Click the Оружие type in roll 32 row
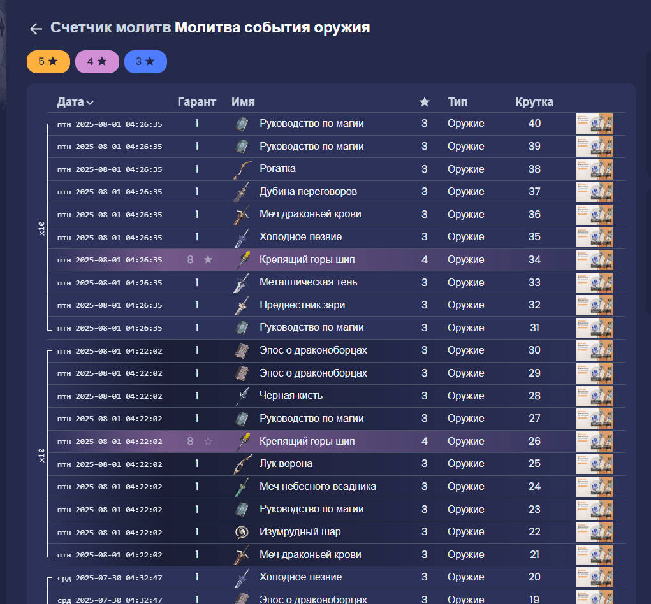Viewport: 651px width, 604px height. [x=466, y=305]
